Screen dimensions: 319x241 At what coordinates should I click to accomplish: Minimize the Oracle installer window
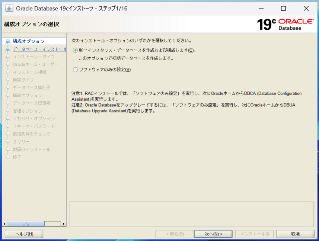point(261,8)
